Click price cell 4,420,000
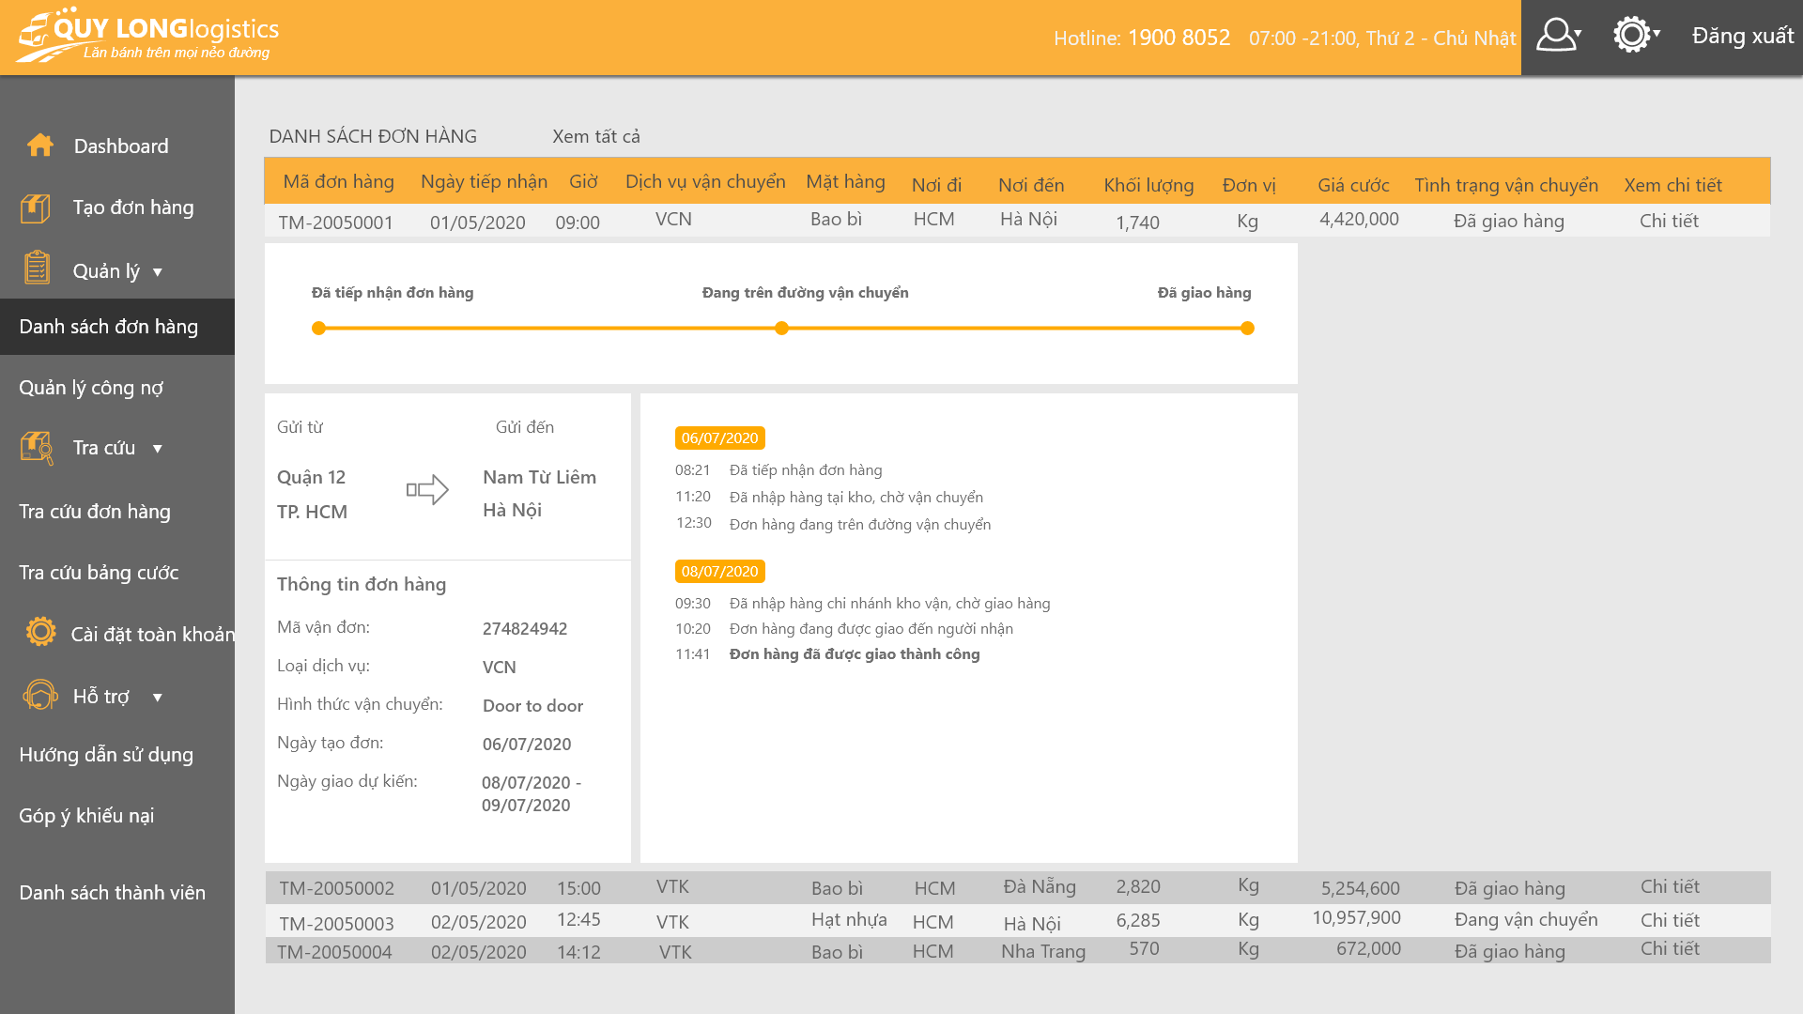Viewport: 1803px width, 1014px height. tap(1359, 219)
